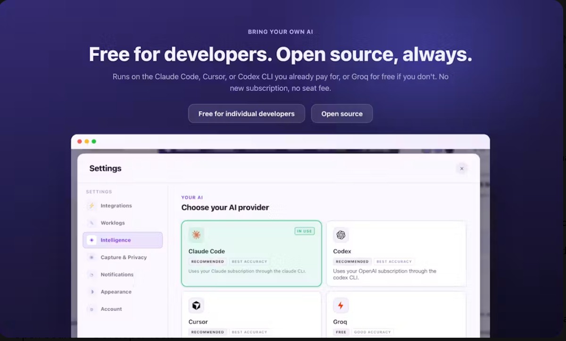Open Worklogs settings section

(123, 223)
